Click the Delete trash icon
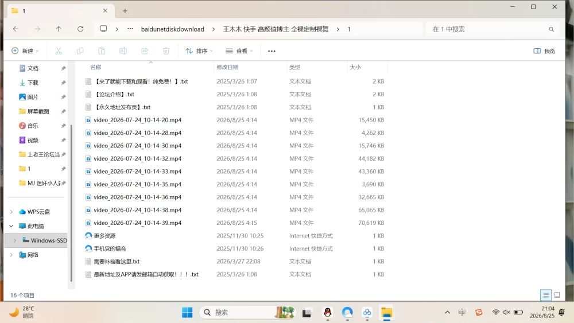 (x=166, y=51)
